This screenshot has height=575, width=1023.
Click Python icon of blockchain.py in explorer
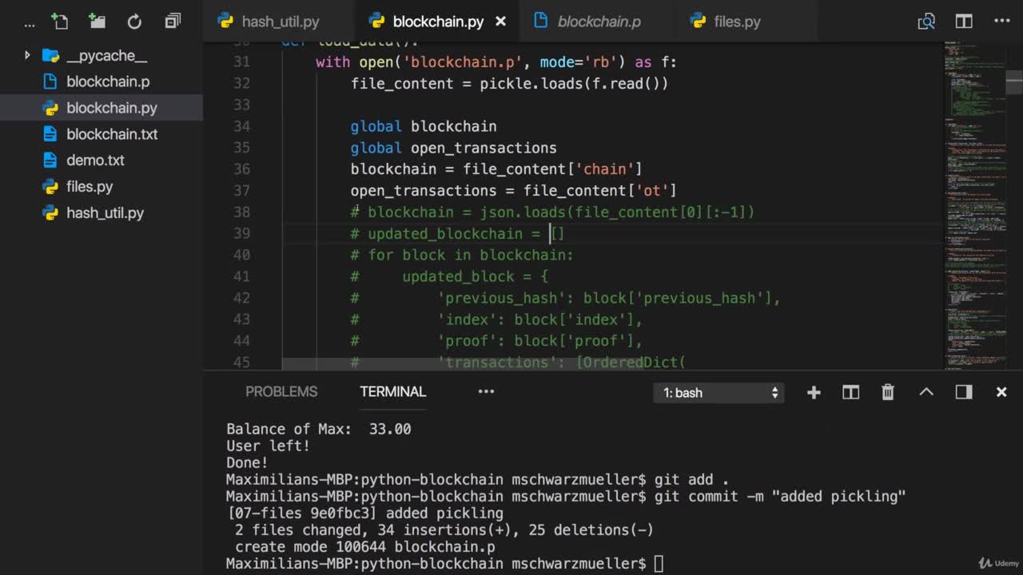point(50,108)
